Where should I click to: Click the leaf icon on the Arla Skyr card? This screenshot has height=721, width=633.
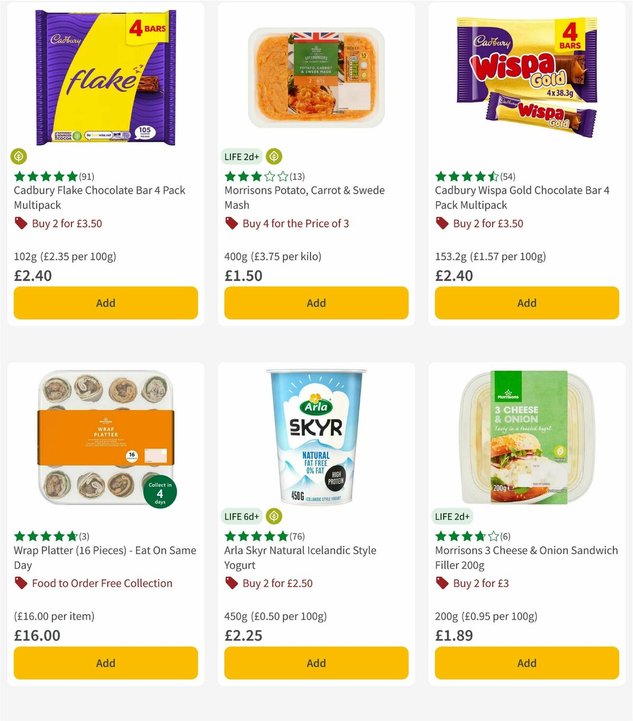point(273,516)
